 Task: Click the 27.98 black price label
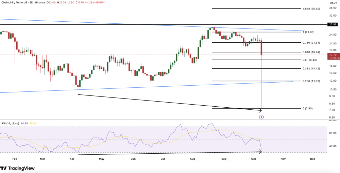pyautogui.click(x=333, y=25)
